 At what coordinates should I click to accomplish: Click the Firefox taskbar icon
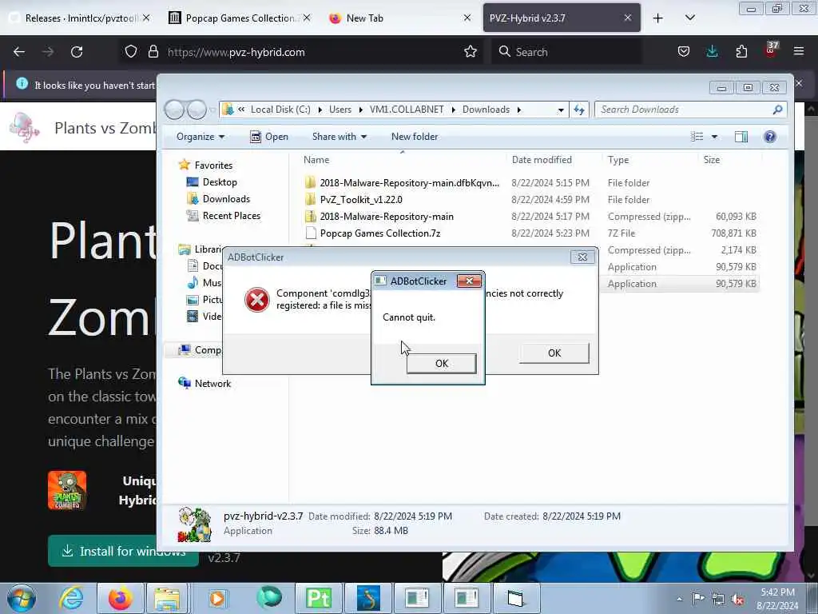pos(120,598)
